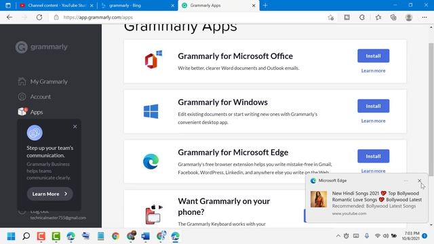Viewport: 434px width, 244px height.
Task: Click the Microsoft Office app icon
Action: (153, 60)
